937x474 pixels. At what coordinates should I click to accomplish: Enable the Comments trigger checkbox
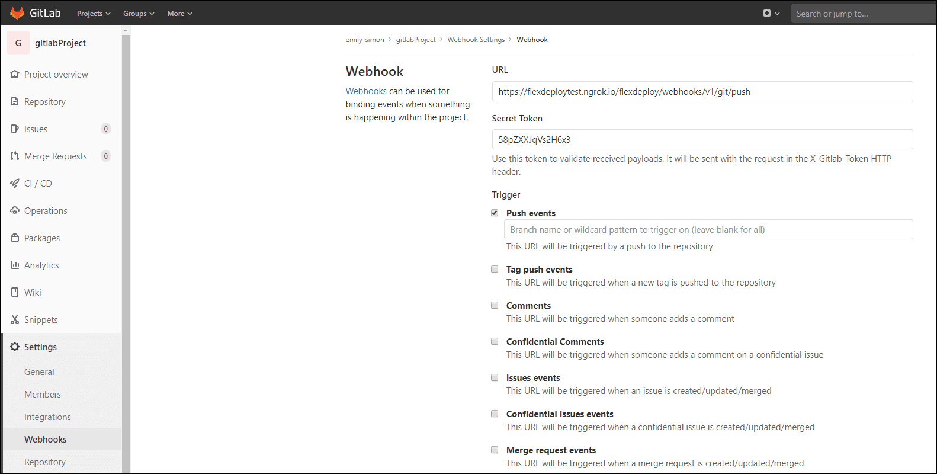(x=495, y=305)
